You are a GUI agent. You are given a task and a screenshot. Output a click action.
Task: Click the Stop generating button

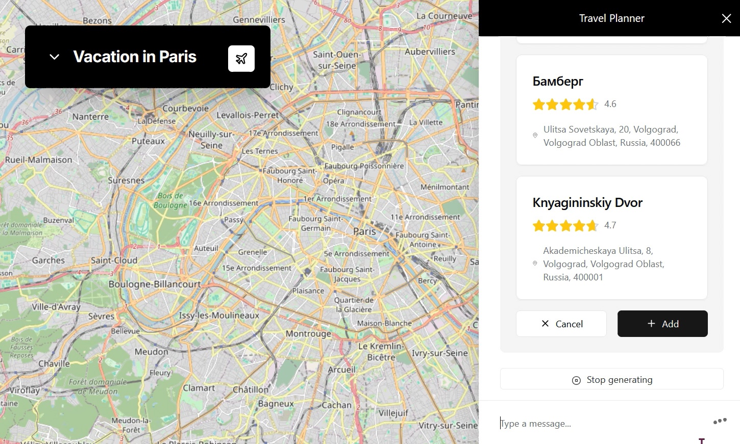point(611,379)
